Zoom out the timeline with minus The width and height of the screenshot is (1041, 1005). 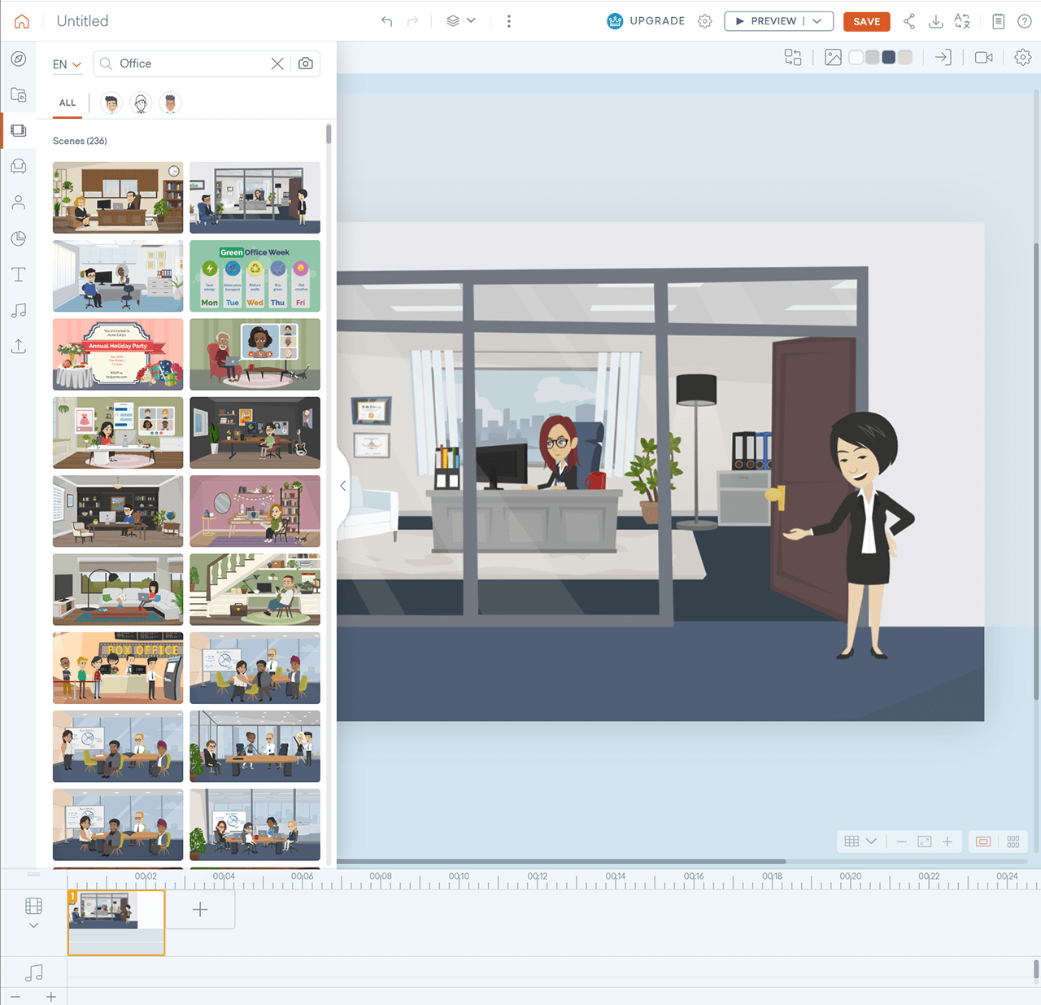coord(15,997)
